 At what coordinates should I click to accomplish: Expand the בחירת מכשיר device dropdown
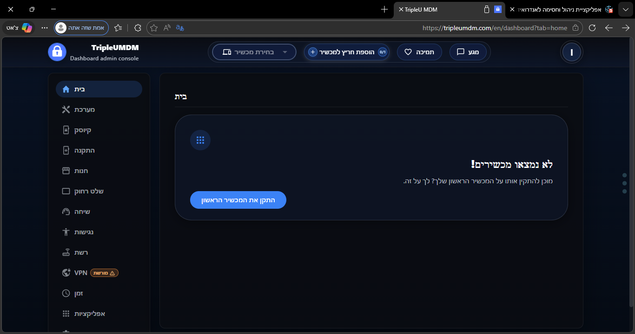point(254,52)
